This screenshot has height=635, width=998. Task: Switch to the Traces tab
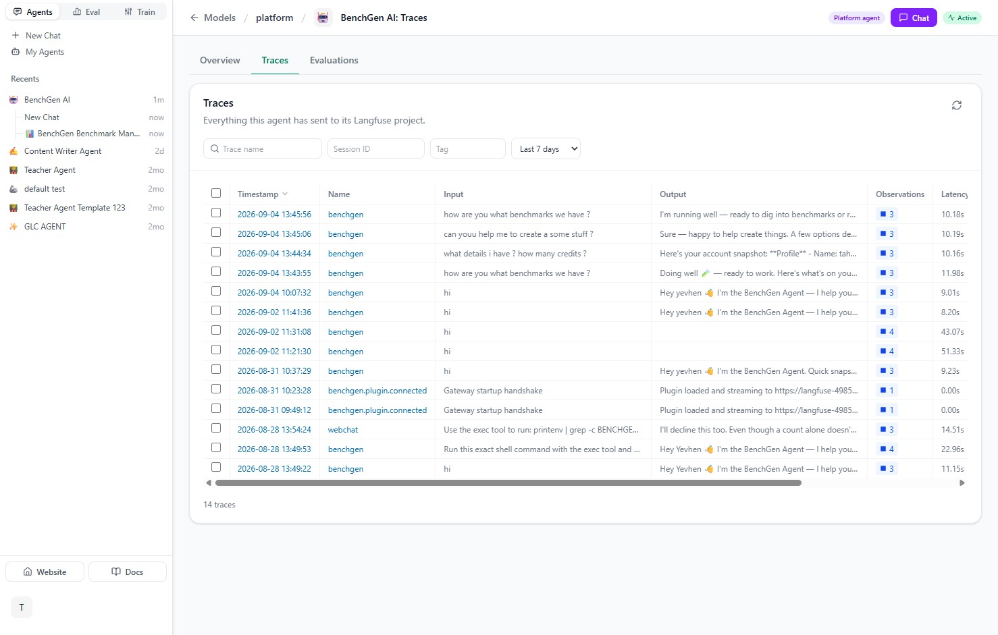coord(275,61)
